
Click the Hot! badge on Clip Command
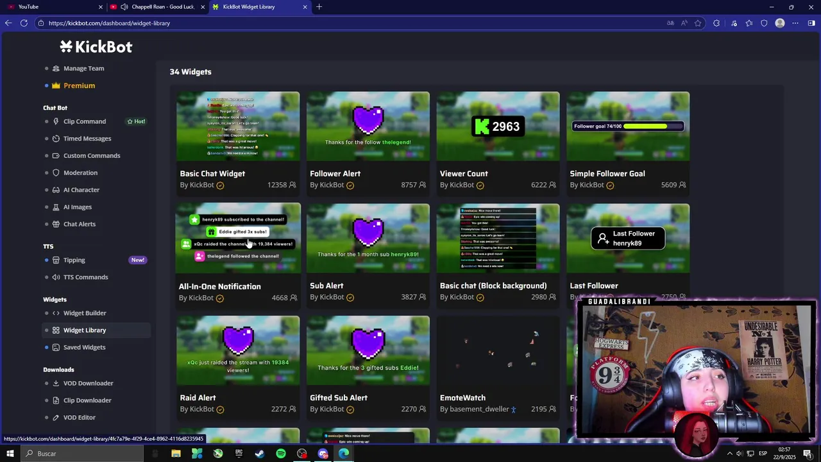(x=136, y=121)
